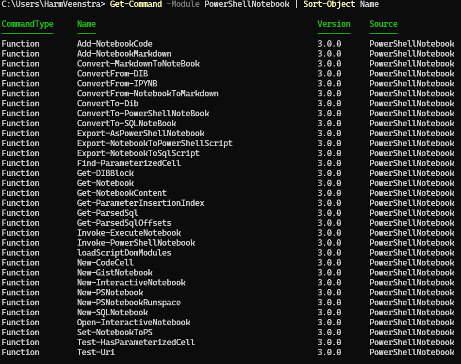The height and width of the screenshot is (364, 461).
Task: Click the -Module parameter in the command
Action: pos(183,4)
